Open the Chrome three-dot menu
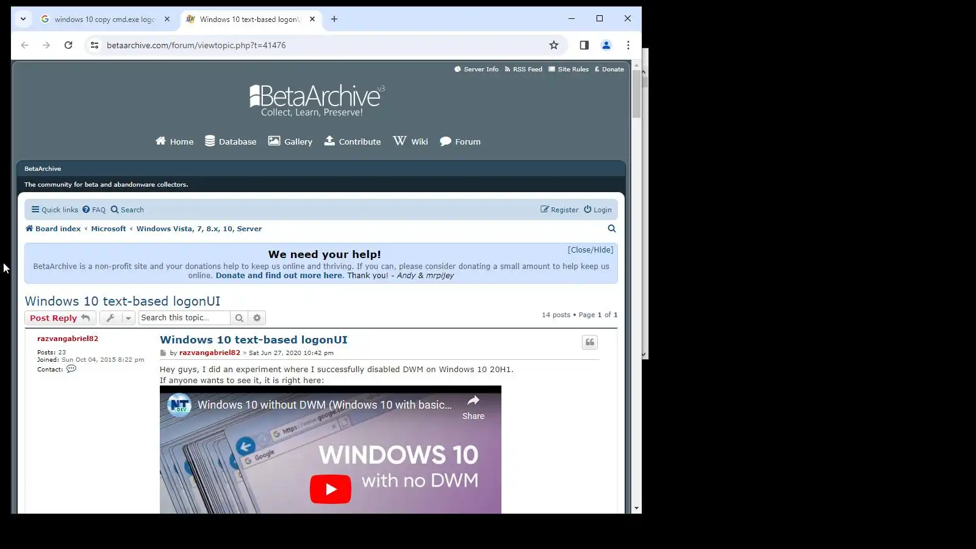 (x=628, y=45)
